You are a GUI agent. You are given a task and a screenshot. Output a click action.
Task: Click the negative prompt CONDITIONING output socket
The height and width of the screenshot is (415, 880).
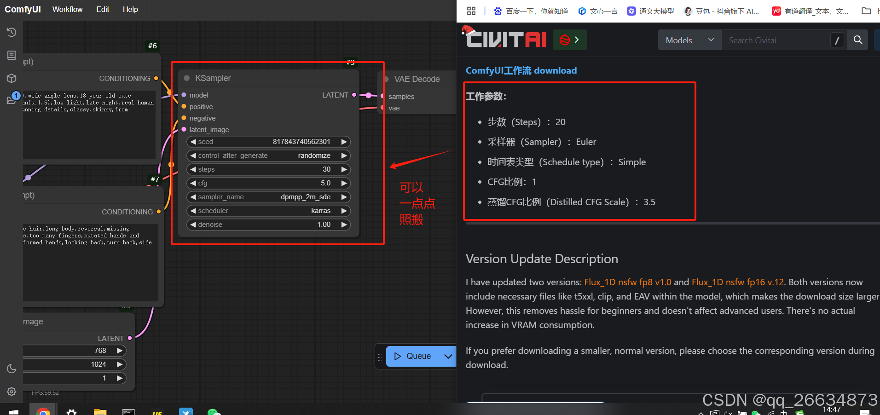tap(159, 212)
